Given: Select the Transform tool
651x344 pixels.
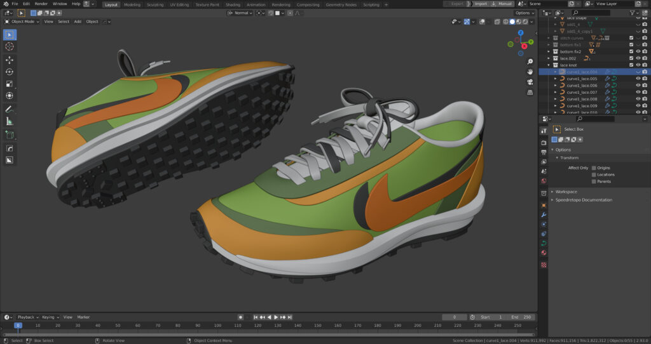Looking at the screenshot, I should tap(10, 96).
